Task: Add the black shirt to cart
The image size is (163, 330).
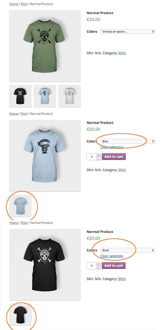Action: pyautogui.click(x=114, y=266)
